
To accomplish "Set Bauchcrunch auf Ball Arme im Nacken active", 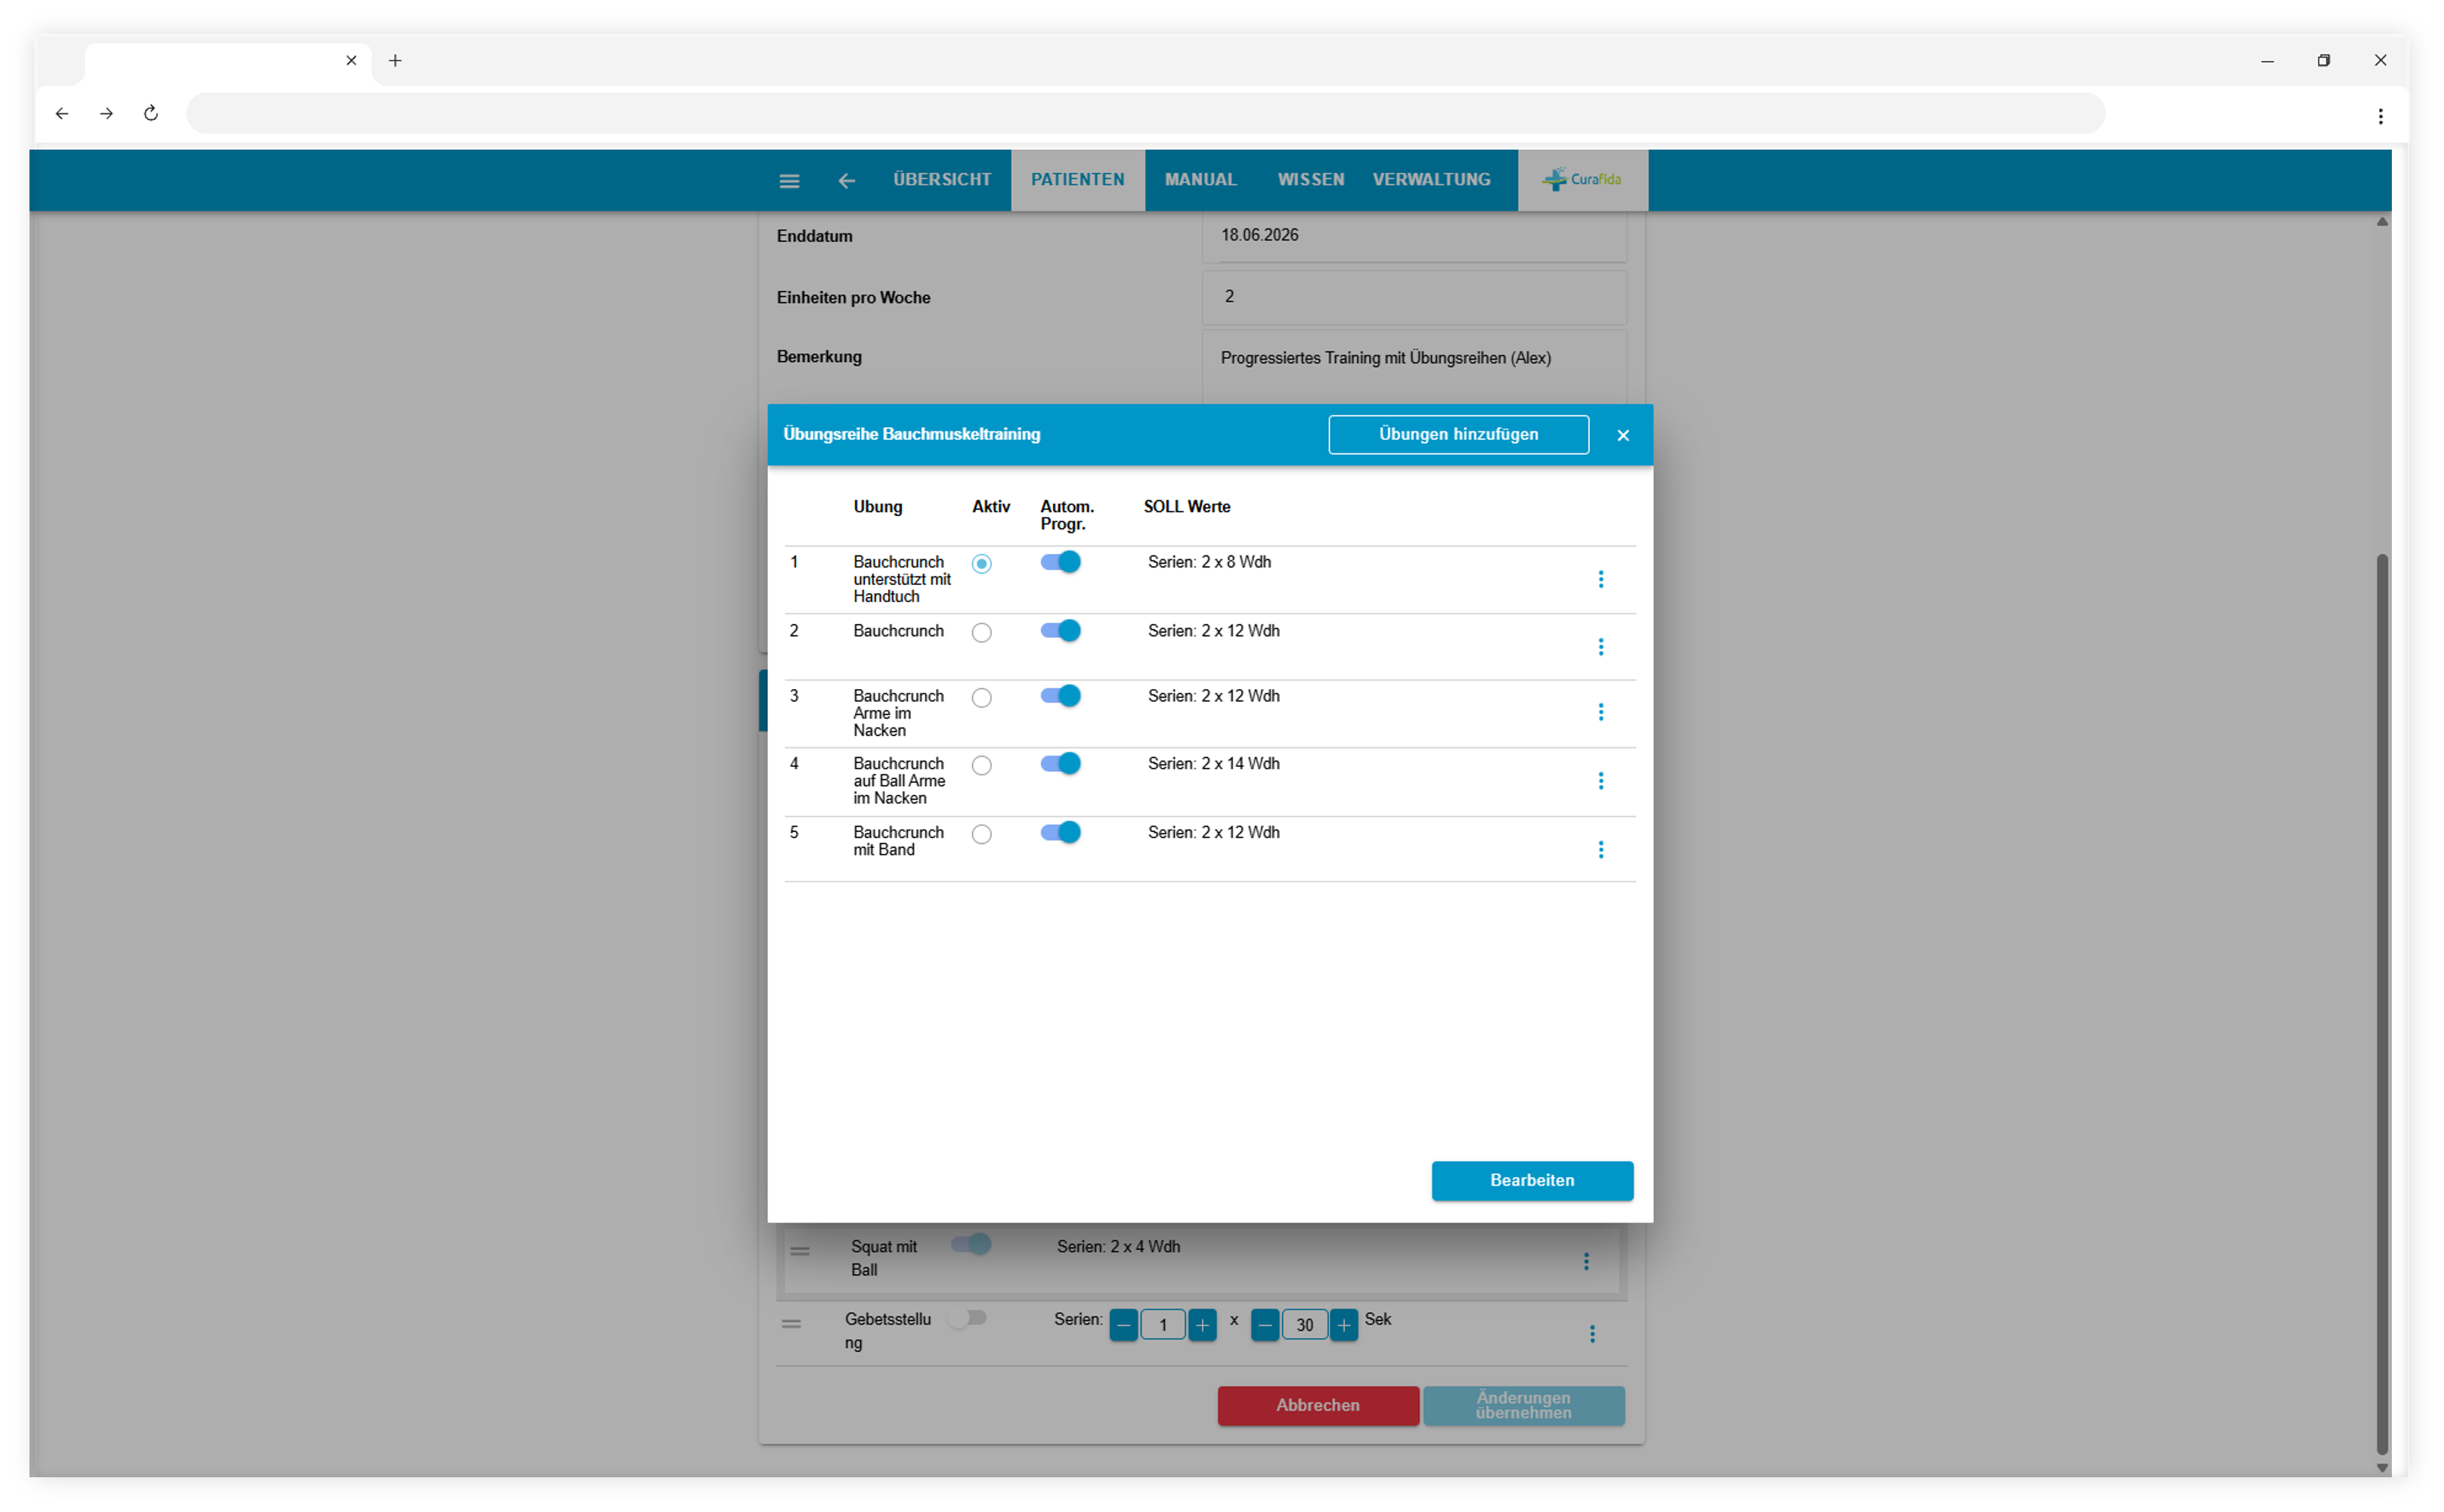I will [x=981, y=766].
